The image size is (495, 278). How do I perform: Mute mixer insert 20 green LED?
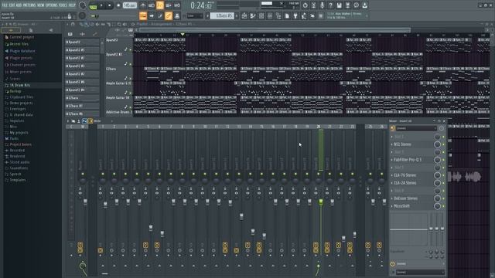click(318, 174)
